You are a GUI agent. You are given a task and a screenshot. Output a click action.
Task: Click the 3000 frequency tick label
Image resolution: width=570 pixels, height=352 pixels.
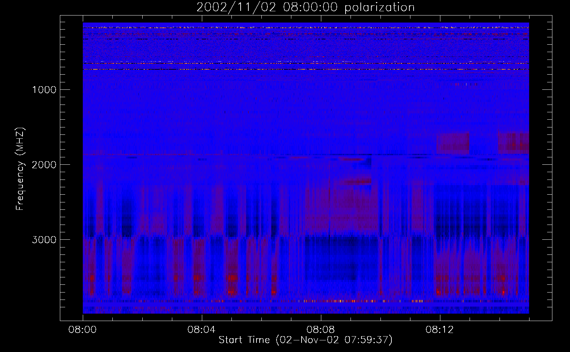point(44,240)
